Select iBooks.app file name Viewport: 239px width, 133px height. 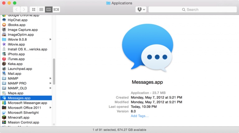pyautogui.click(x=16, y=25)
